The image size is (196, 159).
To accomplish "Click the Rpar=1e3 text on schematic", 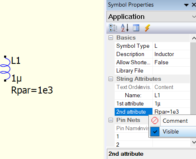I will click(x=32, y=90).
